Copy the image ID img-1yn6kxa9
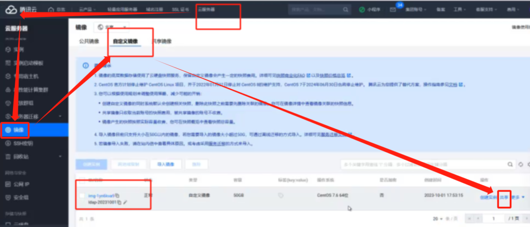Image resolution: width=530 pixels, height=227 pixels. [x=117, y=195]
